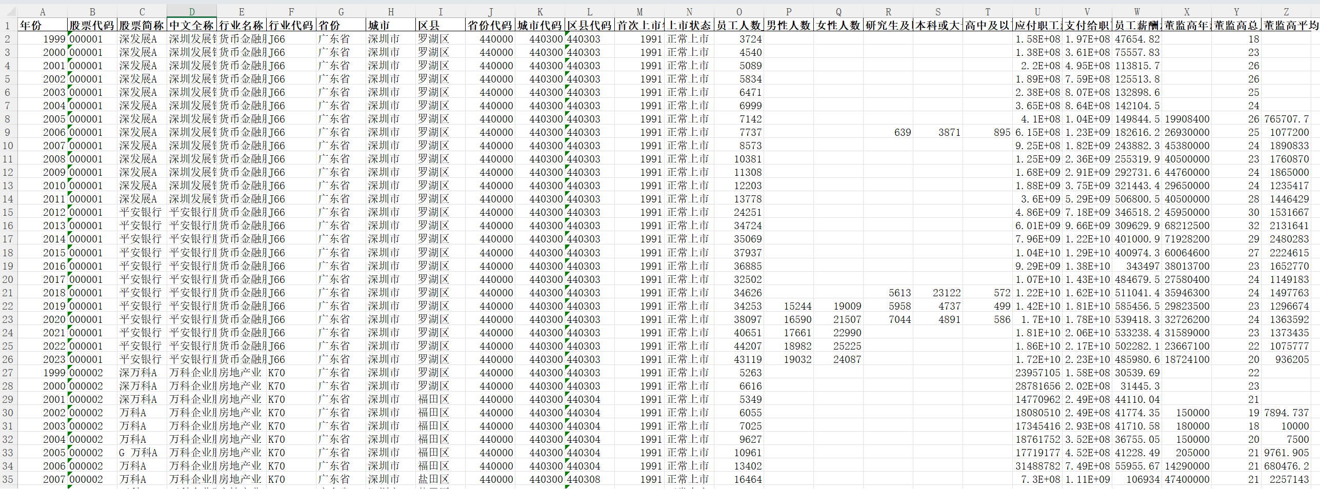
Task: Select the cell with value 765707.7
Action: (1286, 119)
